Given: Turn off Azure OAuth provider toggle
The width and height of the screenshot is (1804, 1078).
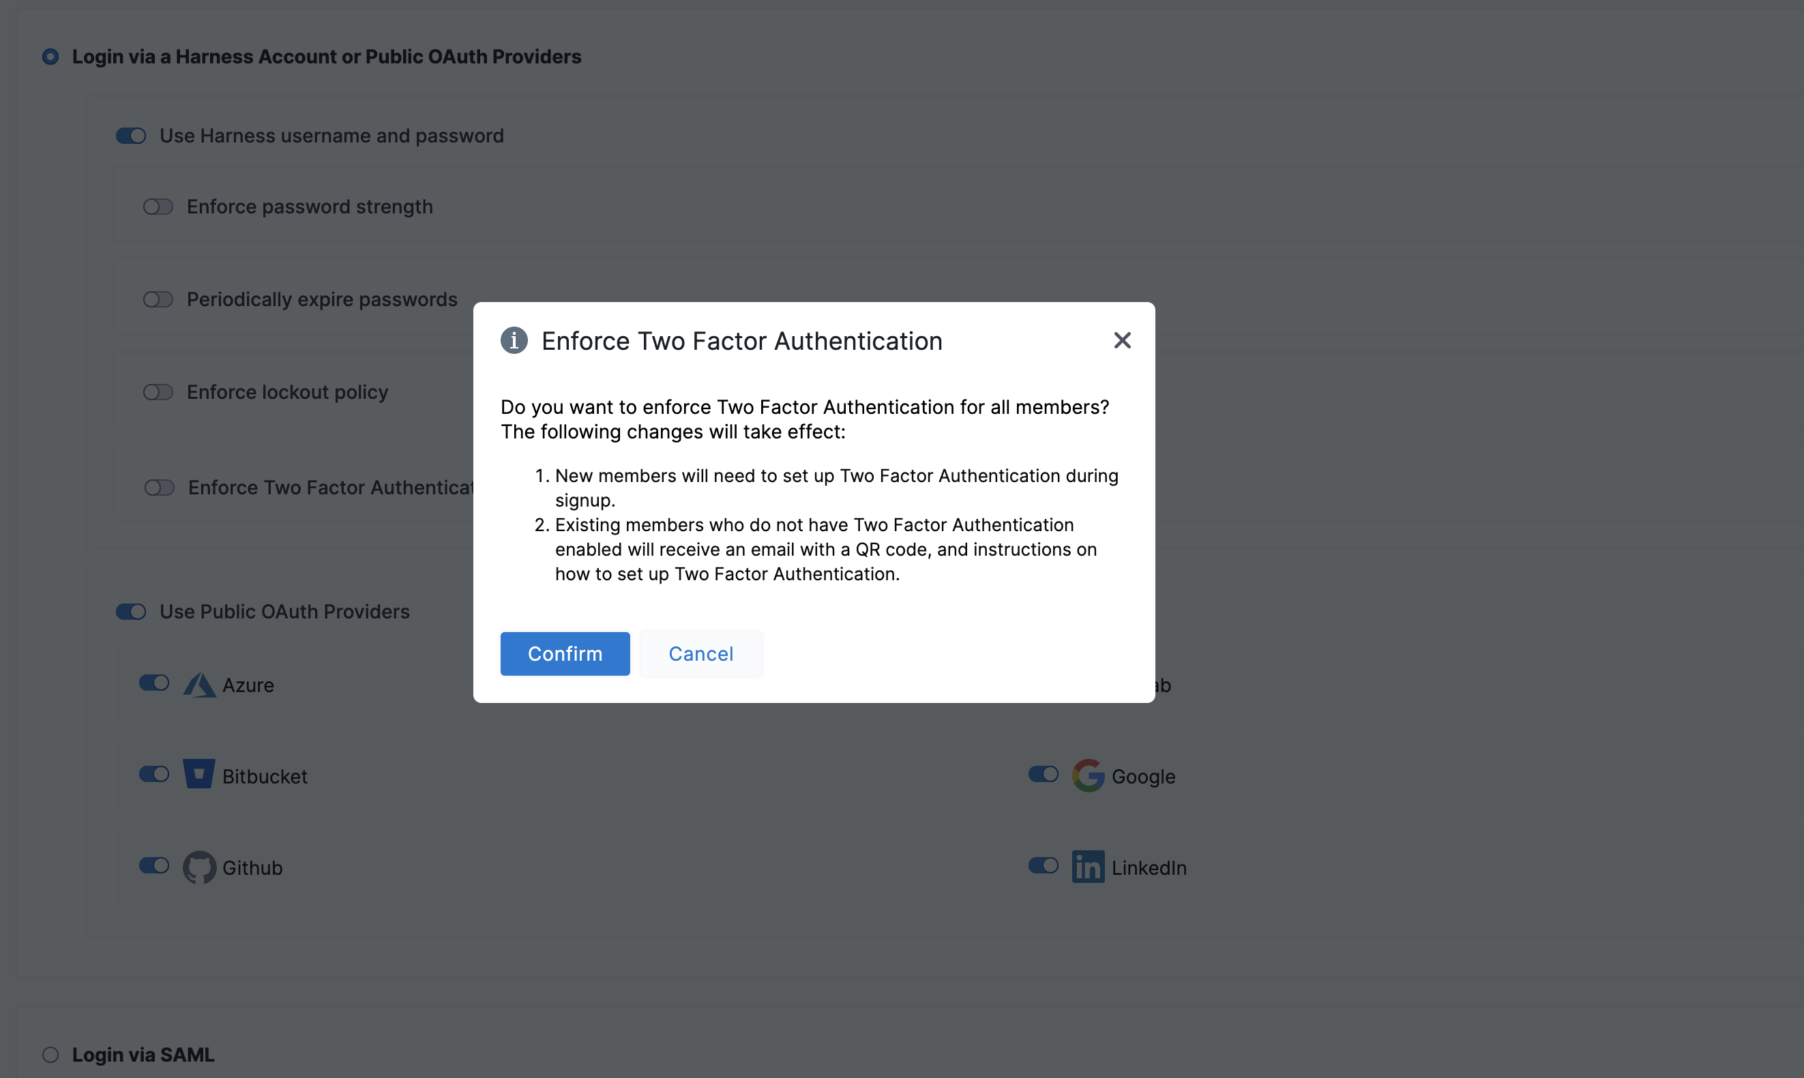Looking at the screenshot, I should [x=154, y=683].
